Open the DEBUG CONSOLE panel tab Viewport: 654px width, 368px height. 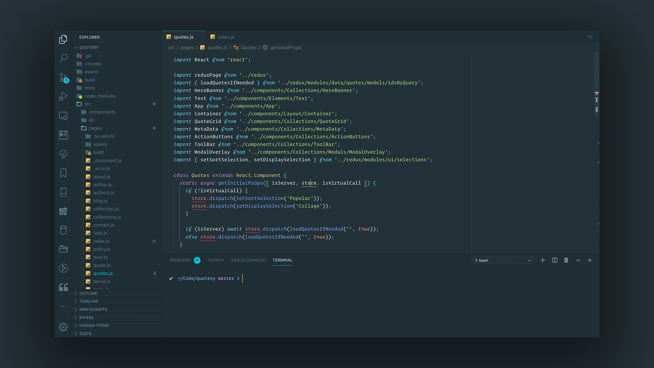248,260
